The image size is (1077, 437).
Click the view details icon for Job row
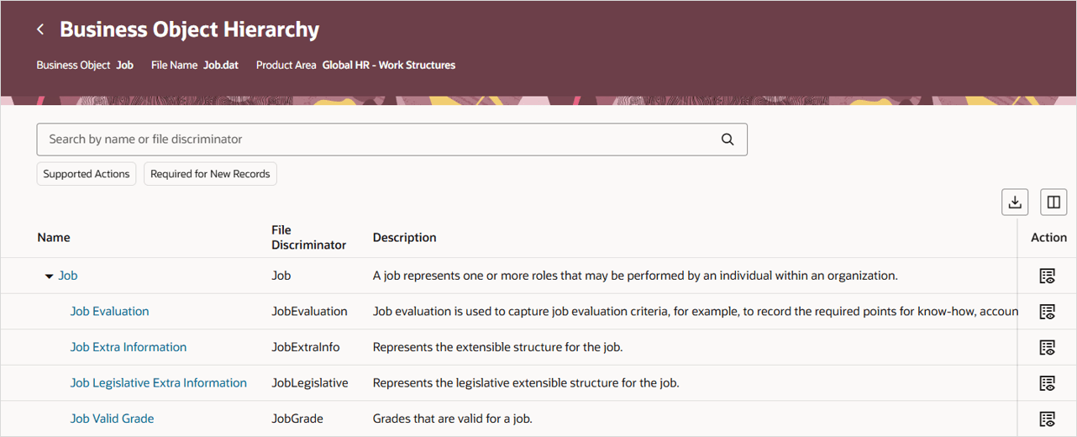point(1047,276)
